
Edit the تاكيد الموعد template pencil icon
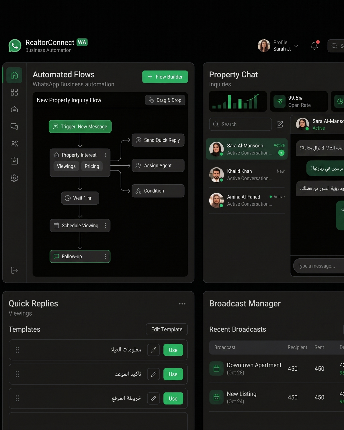153,374
